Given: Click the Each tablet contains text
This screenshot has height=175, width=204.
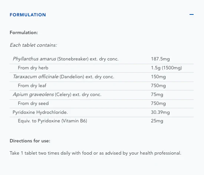Looking at the screenshot, I should (33, 45).
